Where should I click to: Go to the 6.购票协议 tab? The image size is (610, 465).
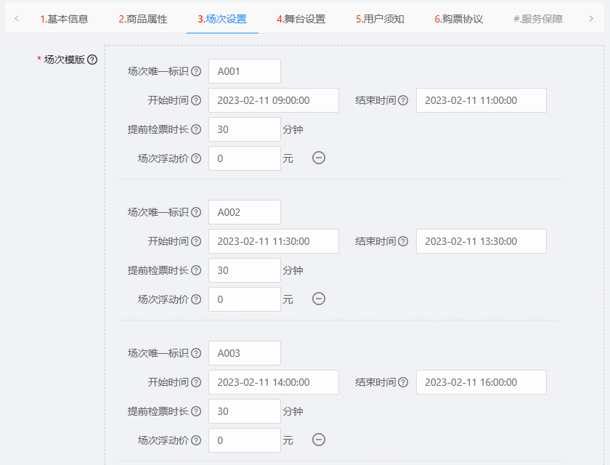(459, 19)
